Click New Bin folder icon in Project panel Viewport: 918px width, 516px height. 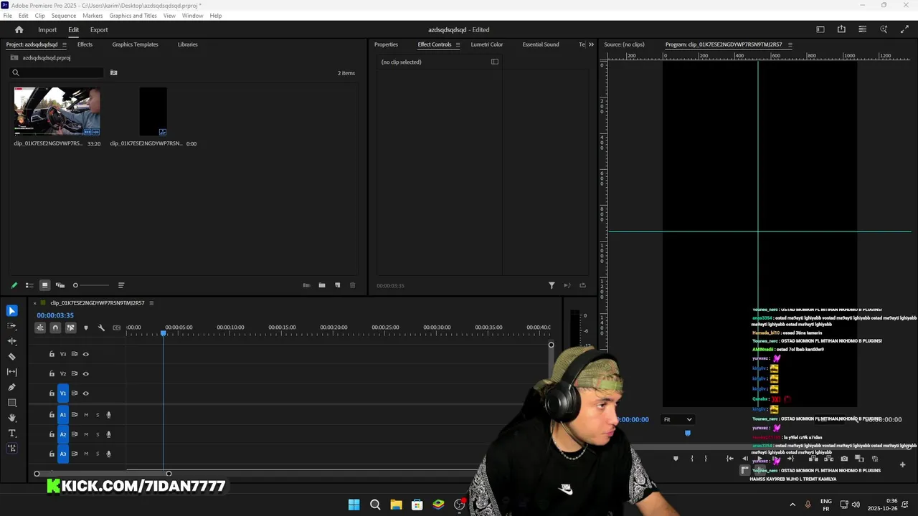[x=322, y=285]
